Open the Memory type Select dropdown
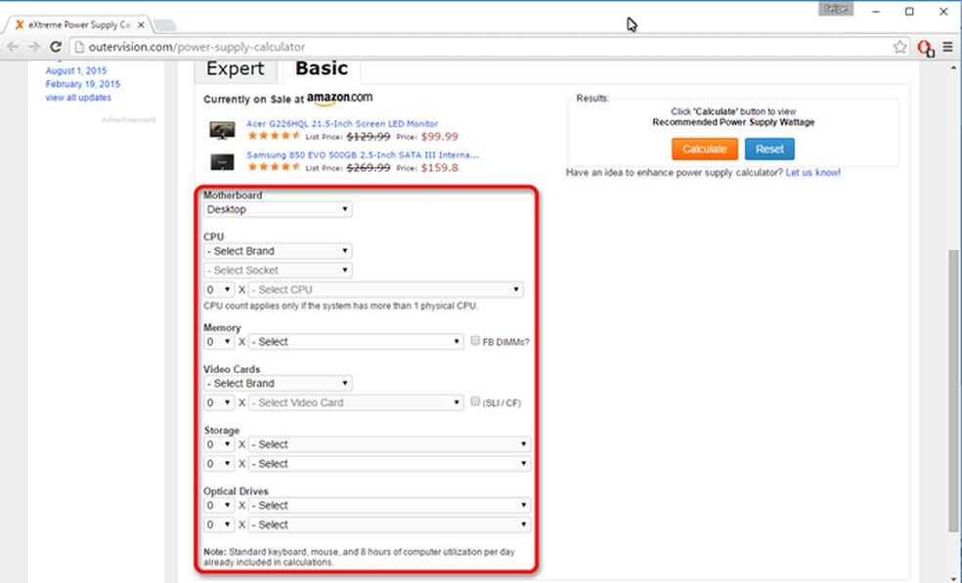The width and height of the screenshot is (962, 583). tap(356, 342)
